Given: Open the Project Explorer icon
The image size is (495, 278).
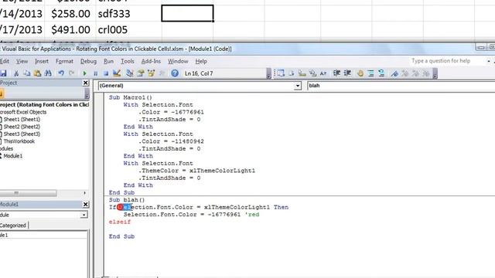Looking at the screenshot, I should 129,73.
